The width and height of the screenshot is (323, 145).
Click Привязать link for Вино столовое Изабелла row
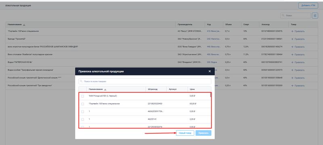[x=298, y=55]
